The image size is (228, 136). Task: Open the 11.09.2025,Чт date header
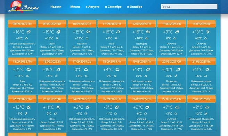click(112, 24)
